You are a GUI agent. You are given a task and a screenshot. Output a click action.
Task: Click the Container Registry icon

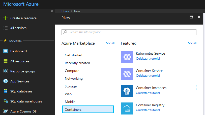pyautogui.click(x=127, y=108)
